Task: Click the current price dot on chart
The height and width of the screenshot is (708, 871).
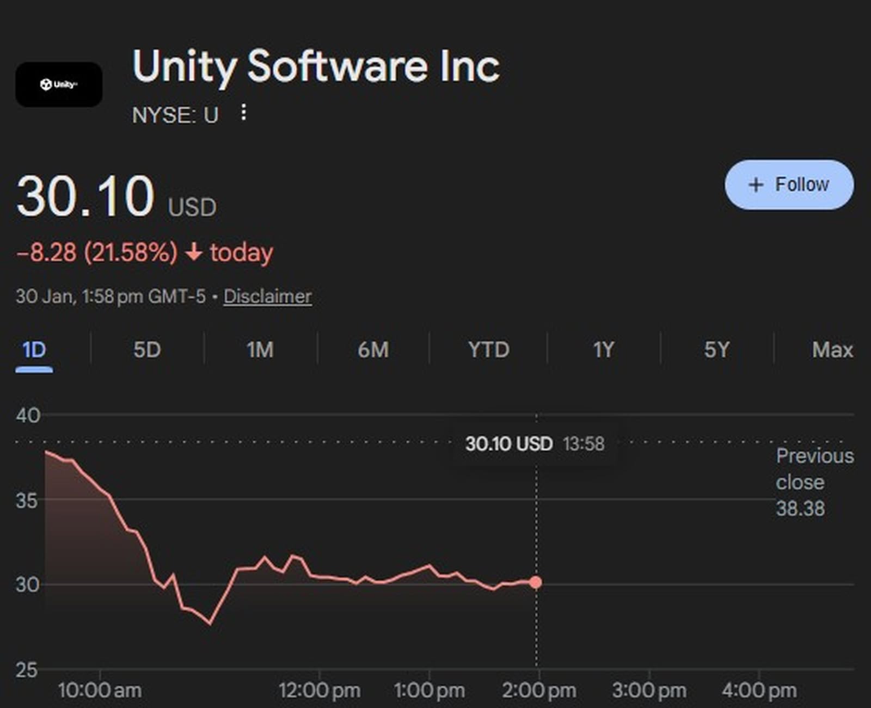Action: (536, 582)
